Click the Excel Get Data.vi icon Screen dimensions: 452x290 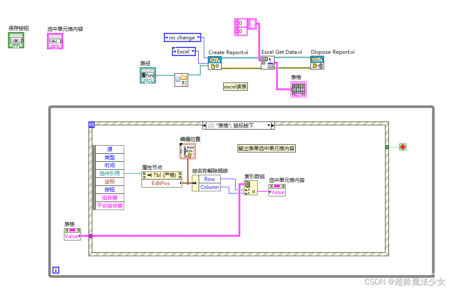point(268,64)
